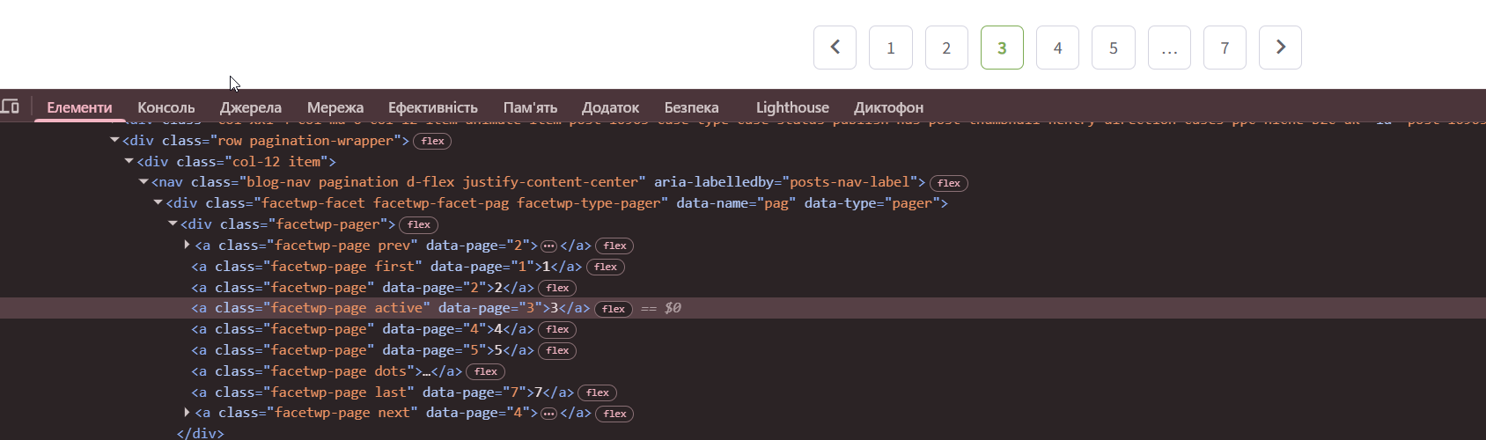Expand collapsed ellipsis in prev anchor
This screenshot has width=1486, height=440.
click(x=548, y=246)
